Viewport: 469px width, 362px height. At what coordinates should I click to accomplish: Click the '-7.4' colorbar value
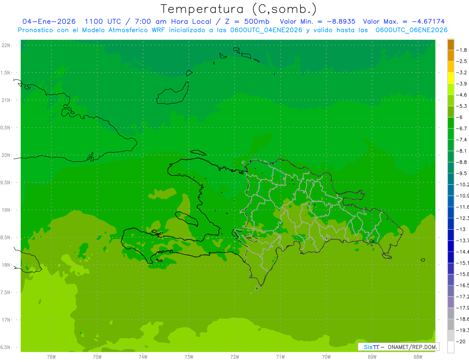click(x=462, y=140)
